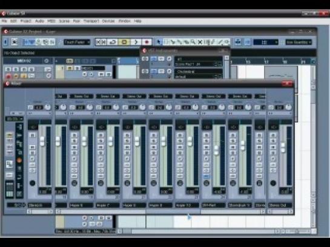
Task: Select the Erase tool in project toolbar
Action: coord(186,42)
